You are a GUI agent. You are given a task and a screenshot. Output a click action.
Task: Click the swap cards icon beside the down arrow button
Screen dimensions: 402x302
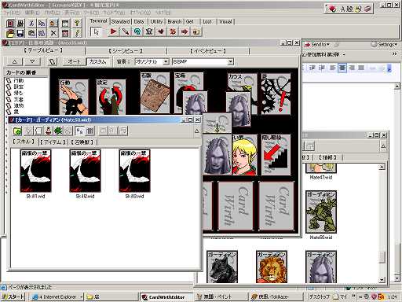tap(52, 62)
